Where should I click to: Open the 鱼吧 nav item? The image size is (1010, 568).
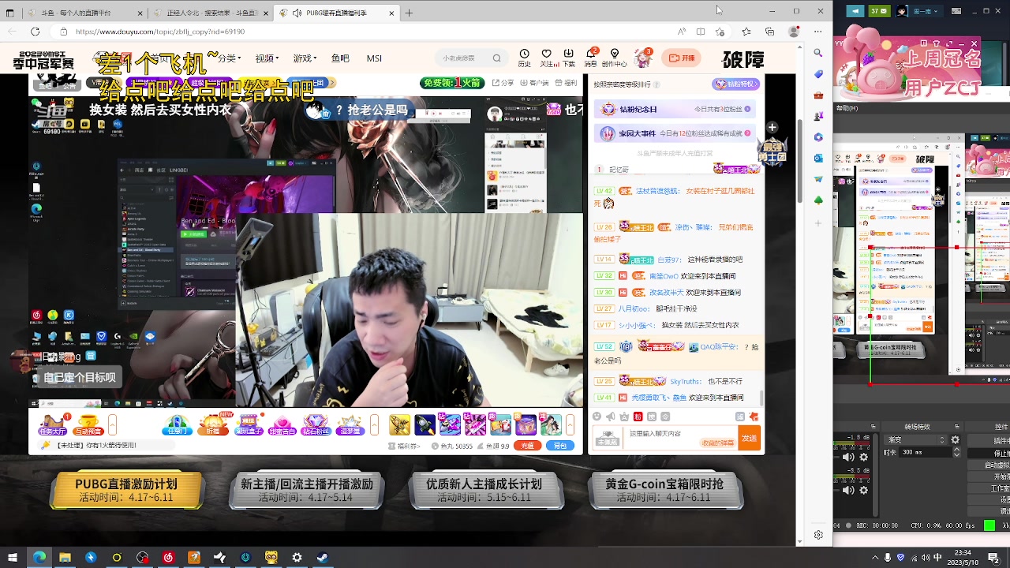coord(340,58)
